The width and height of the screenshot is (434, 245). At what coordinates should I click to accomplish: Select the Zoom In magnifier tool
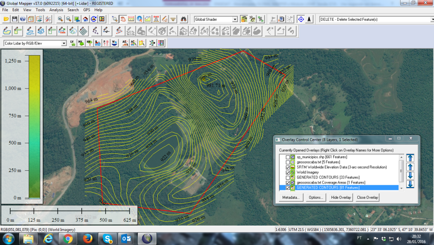coord(61,19)
